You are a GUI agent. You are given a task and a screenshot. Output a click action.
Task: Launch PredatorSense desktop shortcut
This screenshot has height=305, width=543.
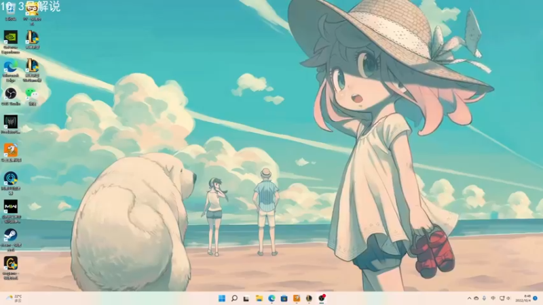pyautogui.click(x=11, y=125)
